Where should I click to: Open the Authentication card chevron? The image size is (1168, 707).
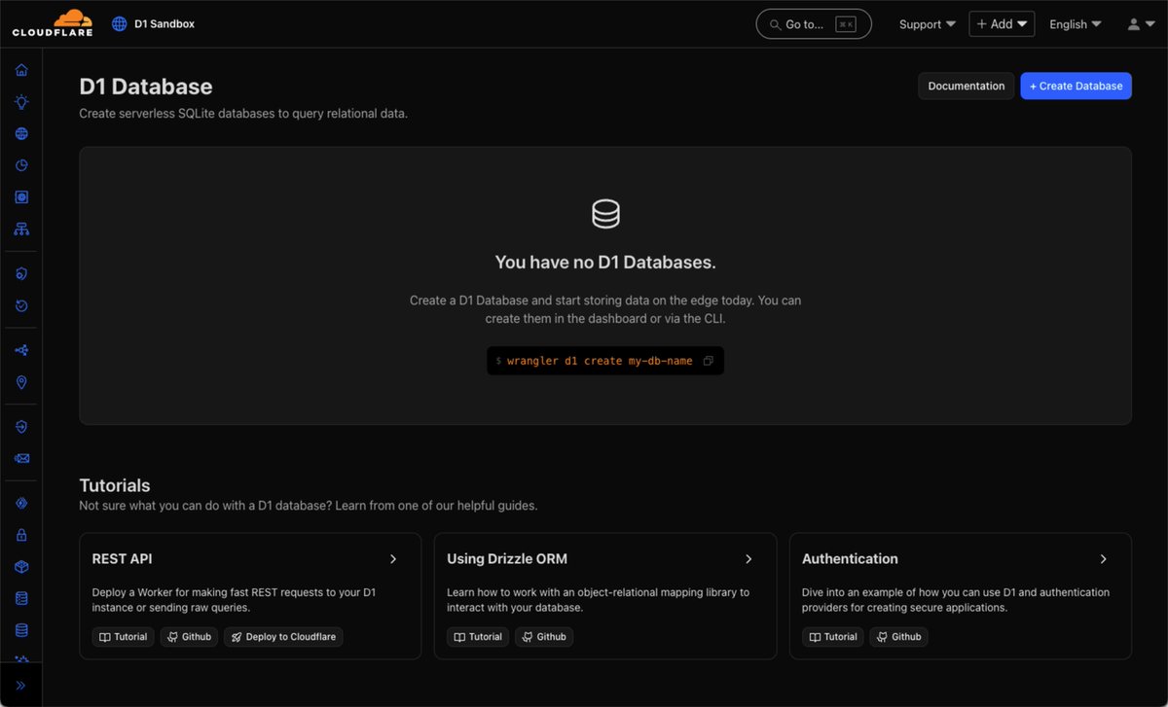1103,559
